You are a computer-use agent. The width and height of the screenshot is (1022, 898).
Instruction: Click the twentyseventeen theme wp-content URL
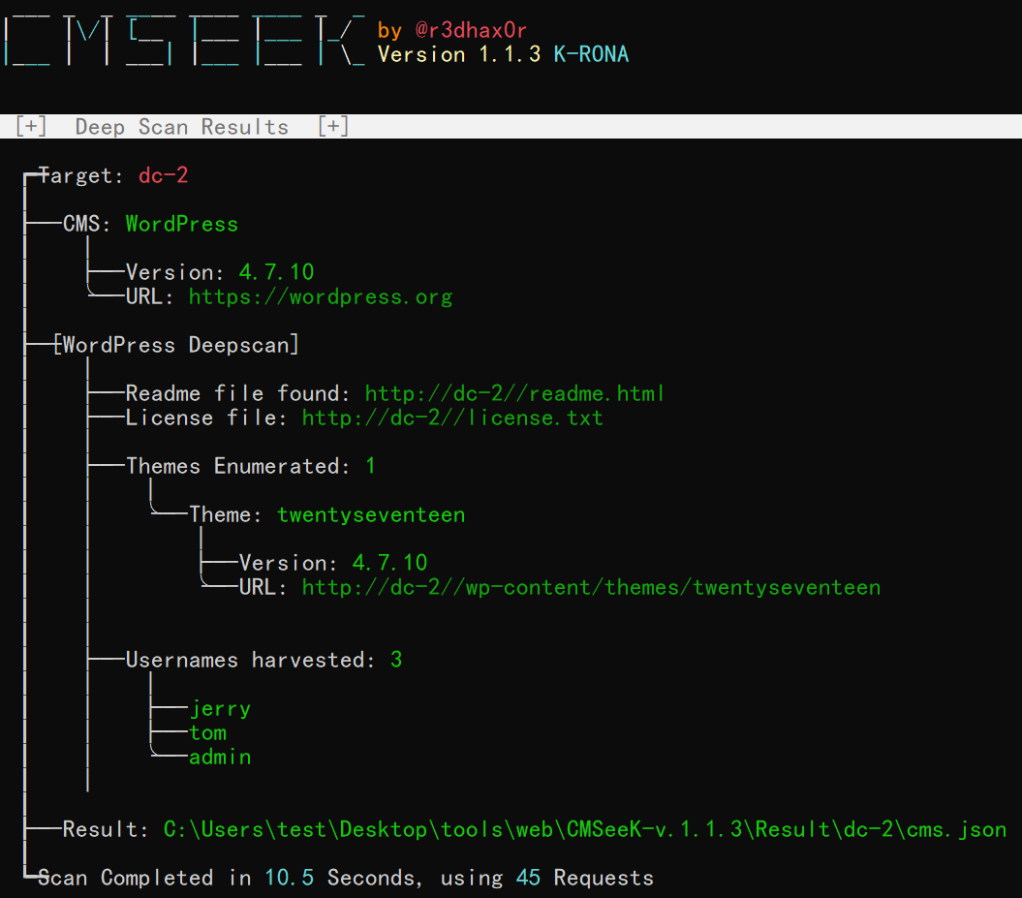click(x=591, y=587)
